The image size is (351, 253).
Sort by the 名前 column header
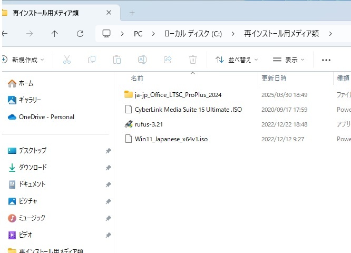pyautogui.click(x=137, y=79)
